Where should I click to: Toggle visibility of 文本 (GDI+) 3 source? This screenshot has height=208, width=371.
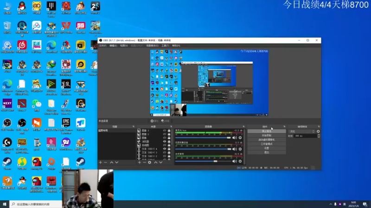165,153
